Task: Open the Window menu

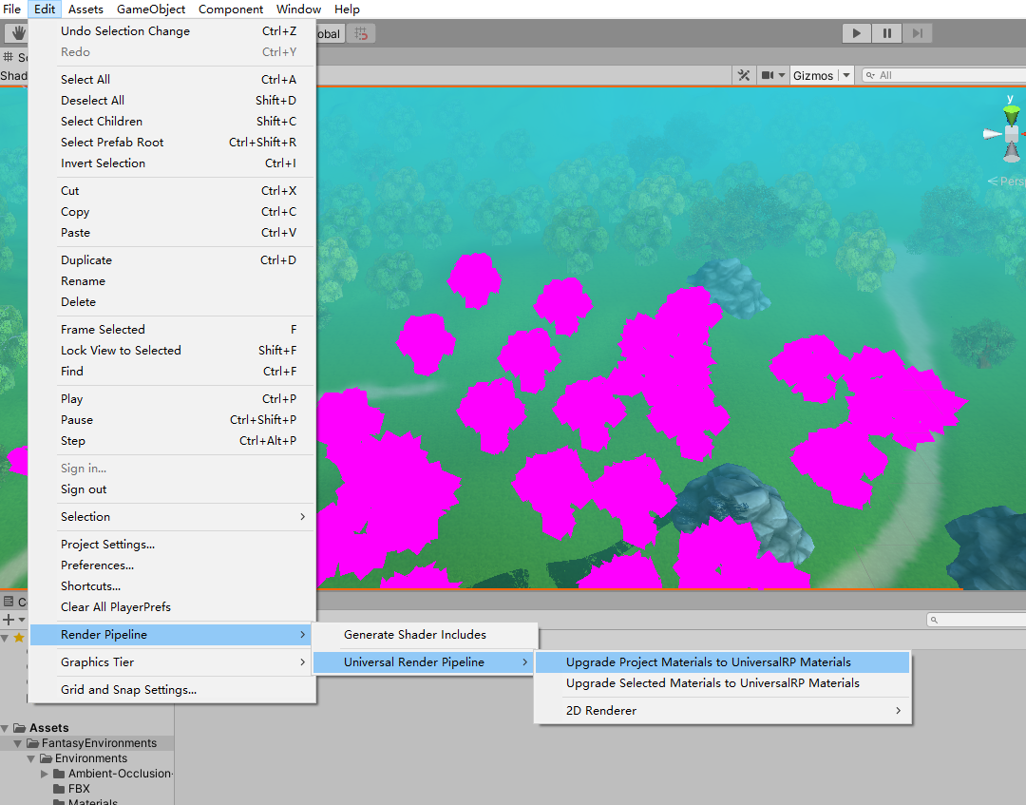Action: (x=298, y=9)
